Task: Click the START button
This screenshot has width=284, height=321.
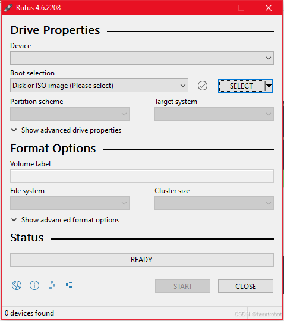Action: (182, 286)
